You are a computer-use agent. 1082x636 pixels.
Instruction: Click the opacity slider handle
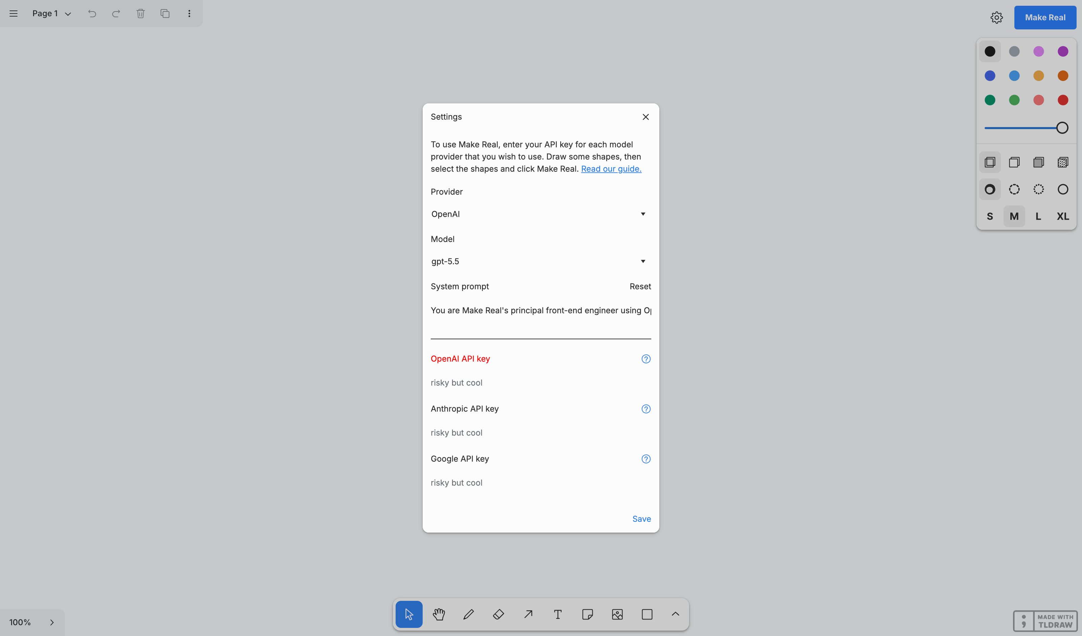(x=1062, y=128)
